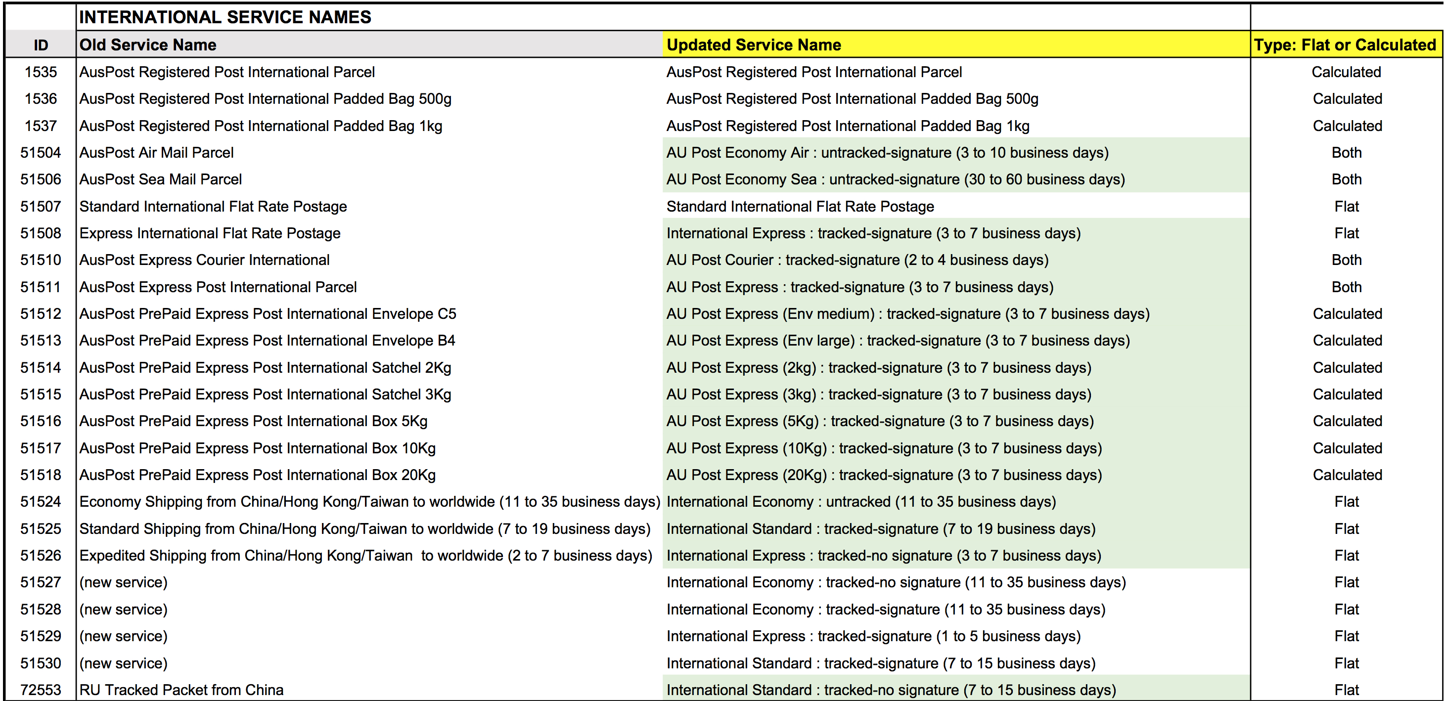Click old name ending 'Envelope C5'
This screenshot has height=701, width=1446.
267,314
